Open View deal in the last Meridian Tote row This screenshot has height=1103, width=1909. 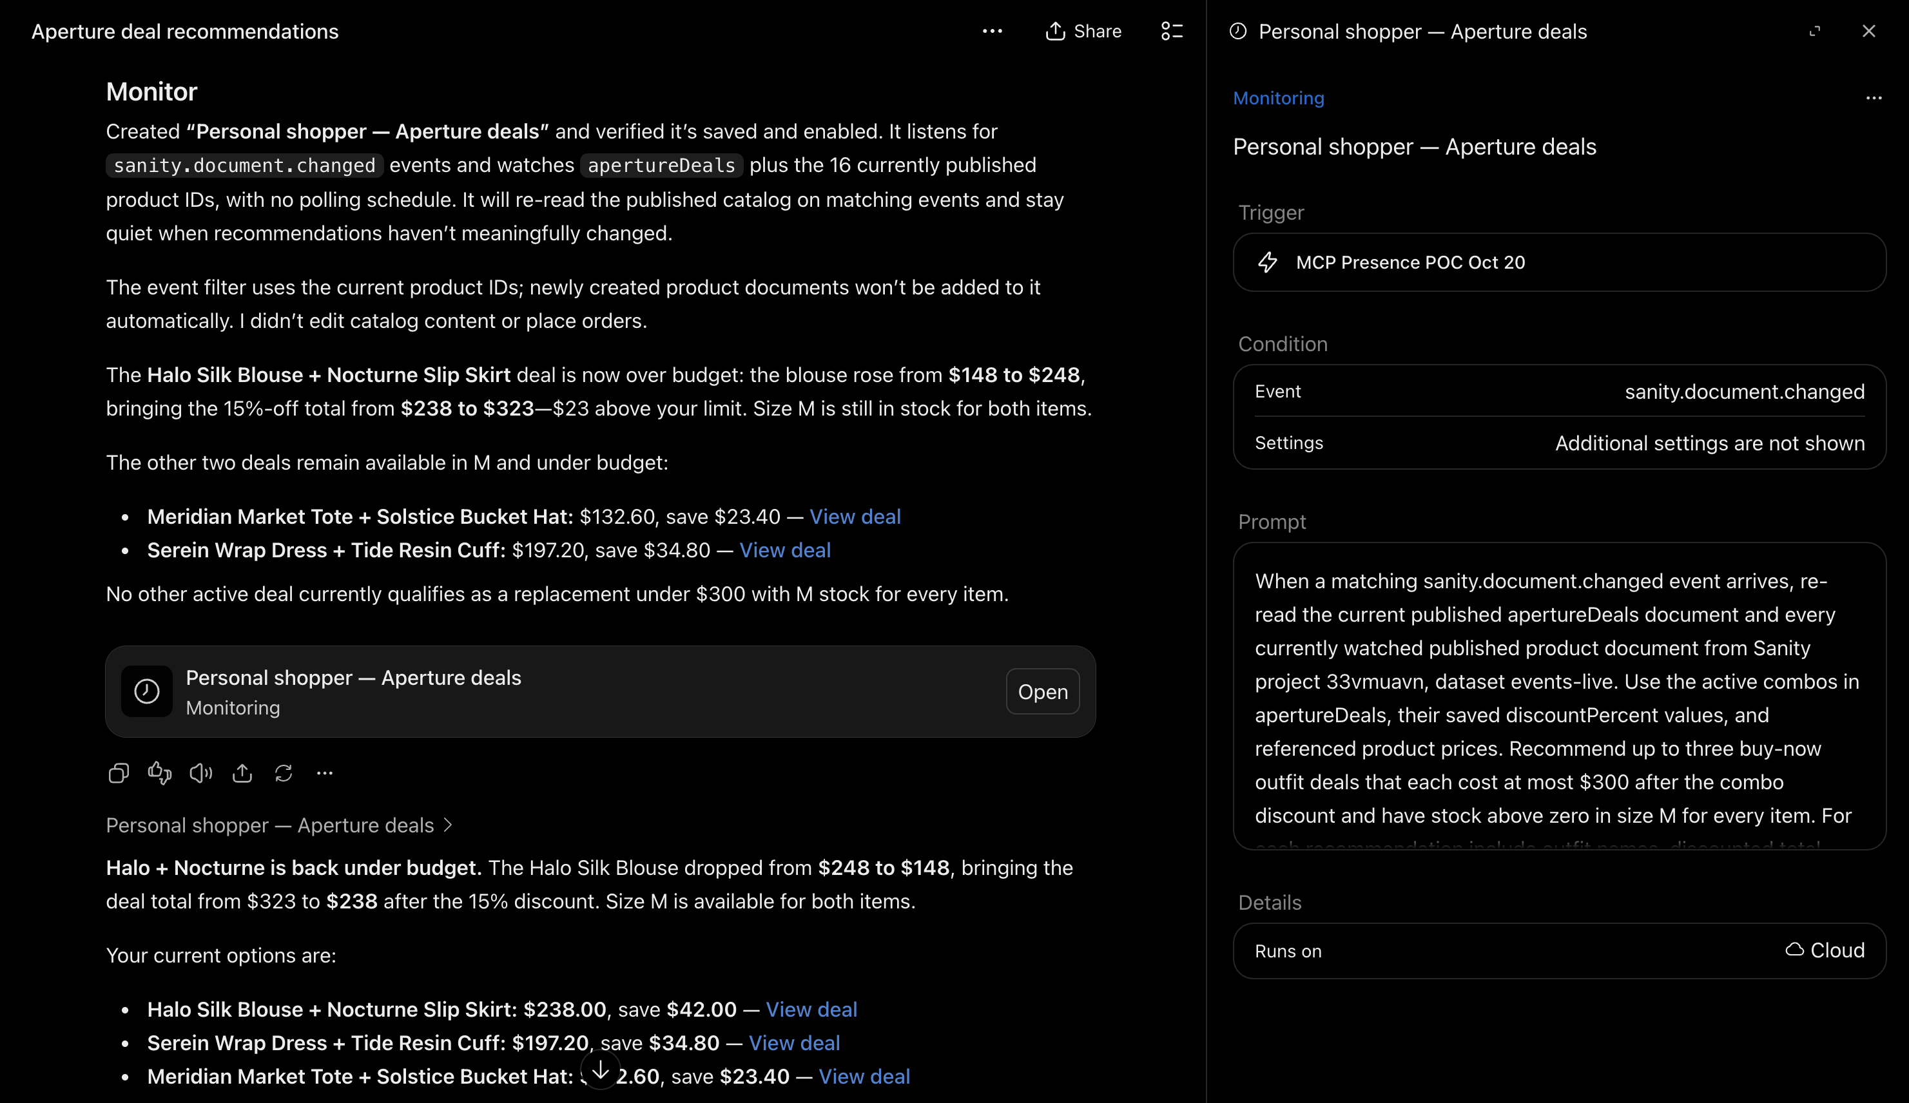(864, 1076)
